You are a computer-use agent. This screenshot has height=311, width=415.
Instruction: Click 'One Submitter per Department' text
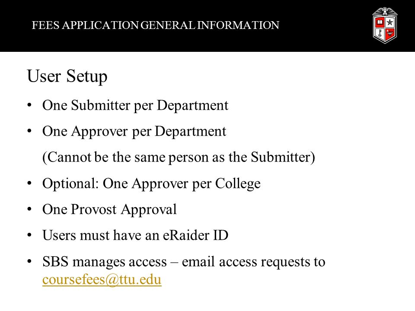[135, 105]
